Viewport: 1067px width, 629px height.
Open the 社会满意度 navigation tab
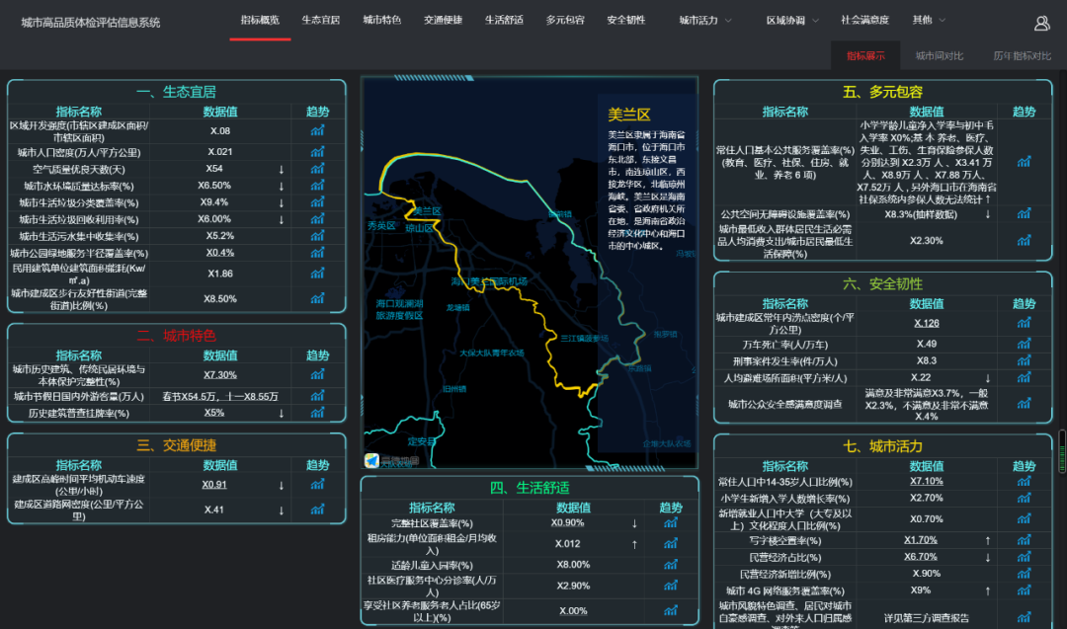[864, 21]
